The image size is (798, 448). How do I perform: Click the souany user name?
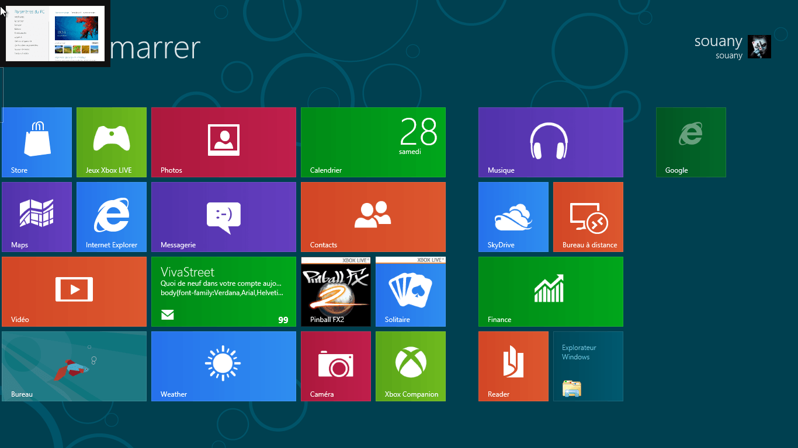coord(718,41)
